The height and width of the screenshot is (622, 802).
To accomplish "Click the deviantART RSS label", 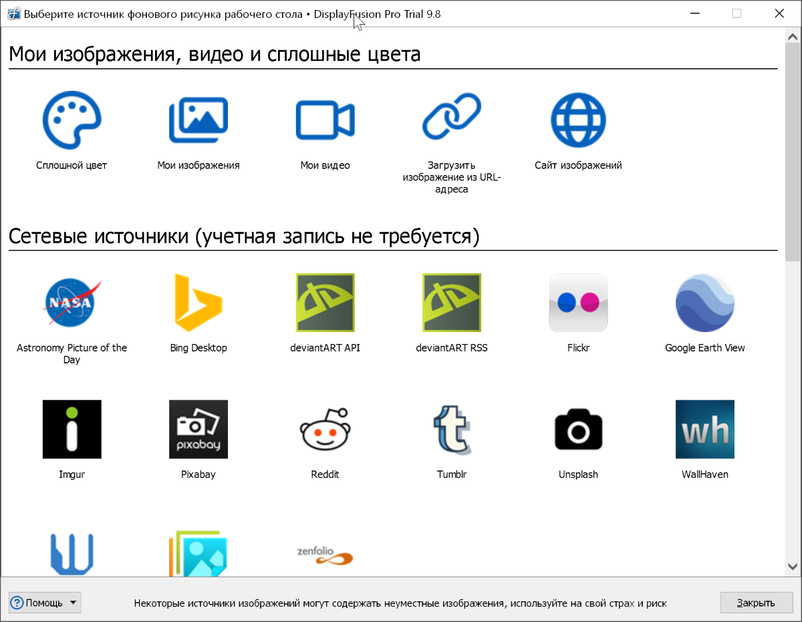I will [452, 347].
